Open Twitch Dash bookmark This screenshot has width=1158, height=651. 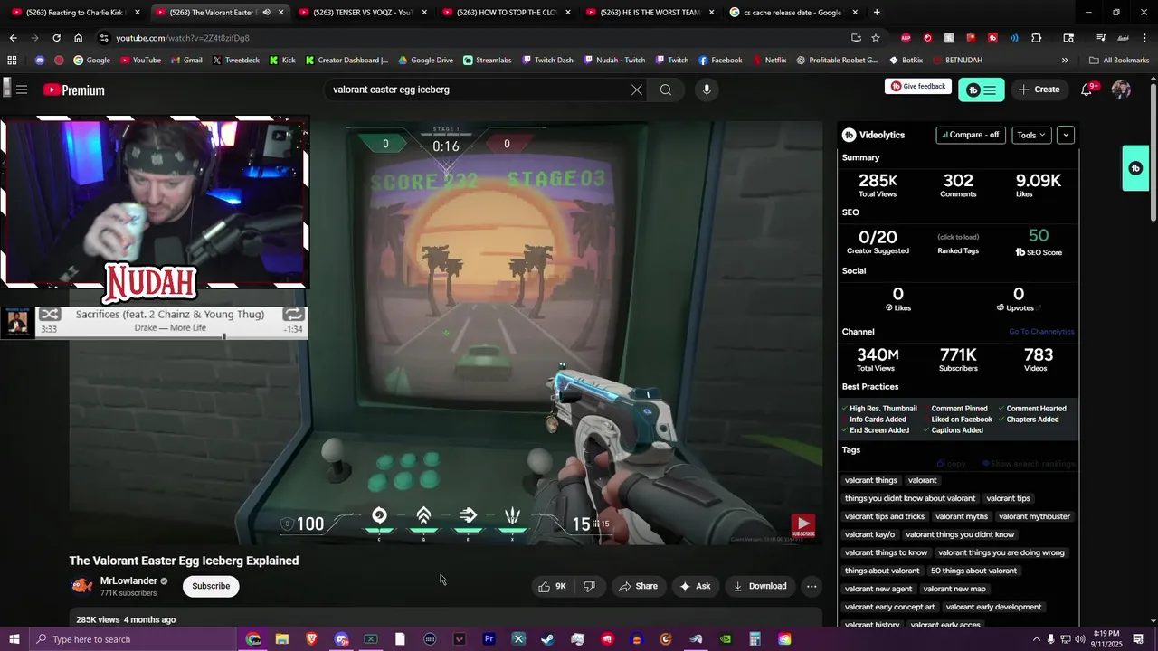pyautogui.click(x=547, y=61)
